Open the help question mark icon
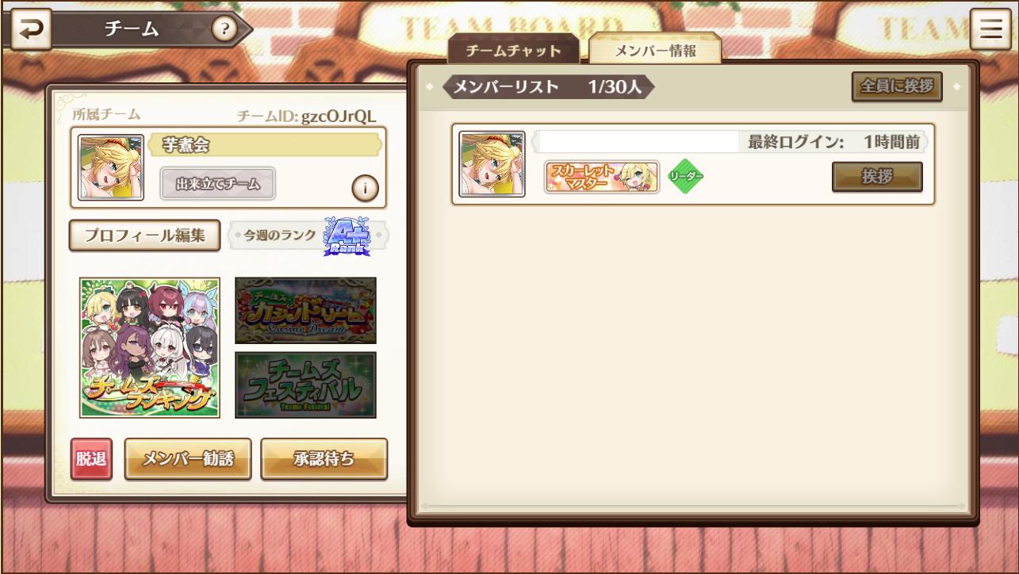This screenshot has height=574, width=1019. (224, 29)
